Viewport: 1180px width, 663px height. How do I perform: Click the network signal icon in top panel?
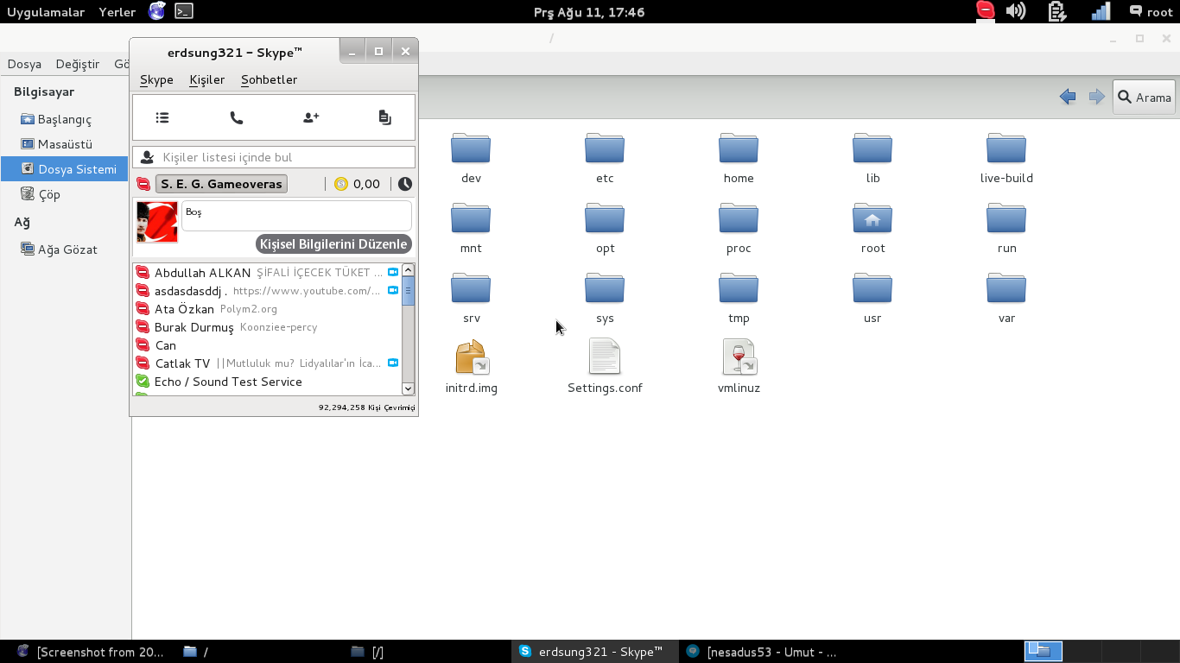[x=1101, y=11]
